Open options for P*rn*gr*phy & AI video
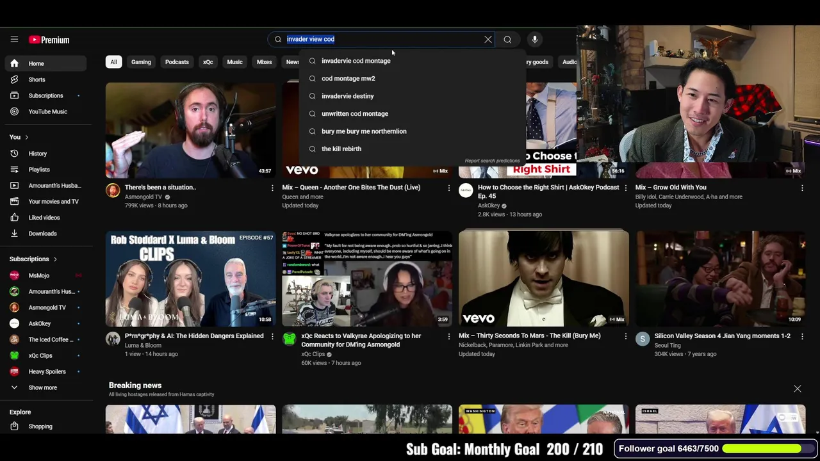 click(x=272, y=336)
